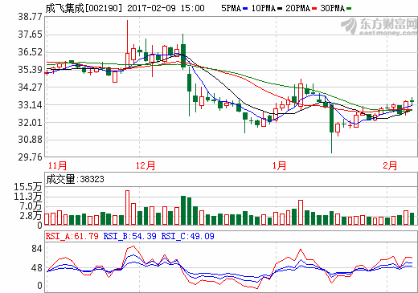Click the 30.88 price axis label
Image resolution: width=418 pixels, height=293 pixels.
30,140
